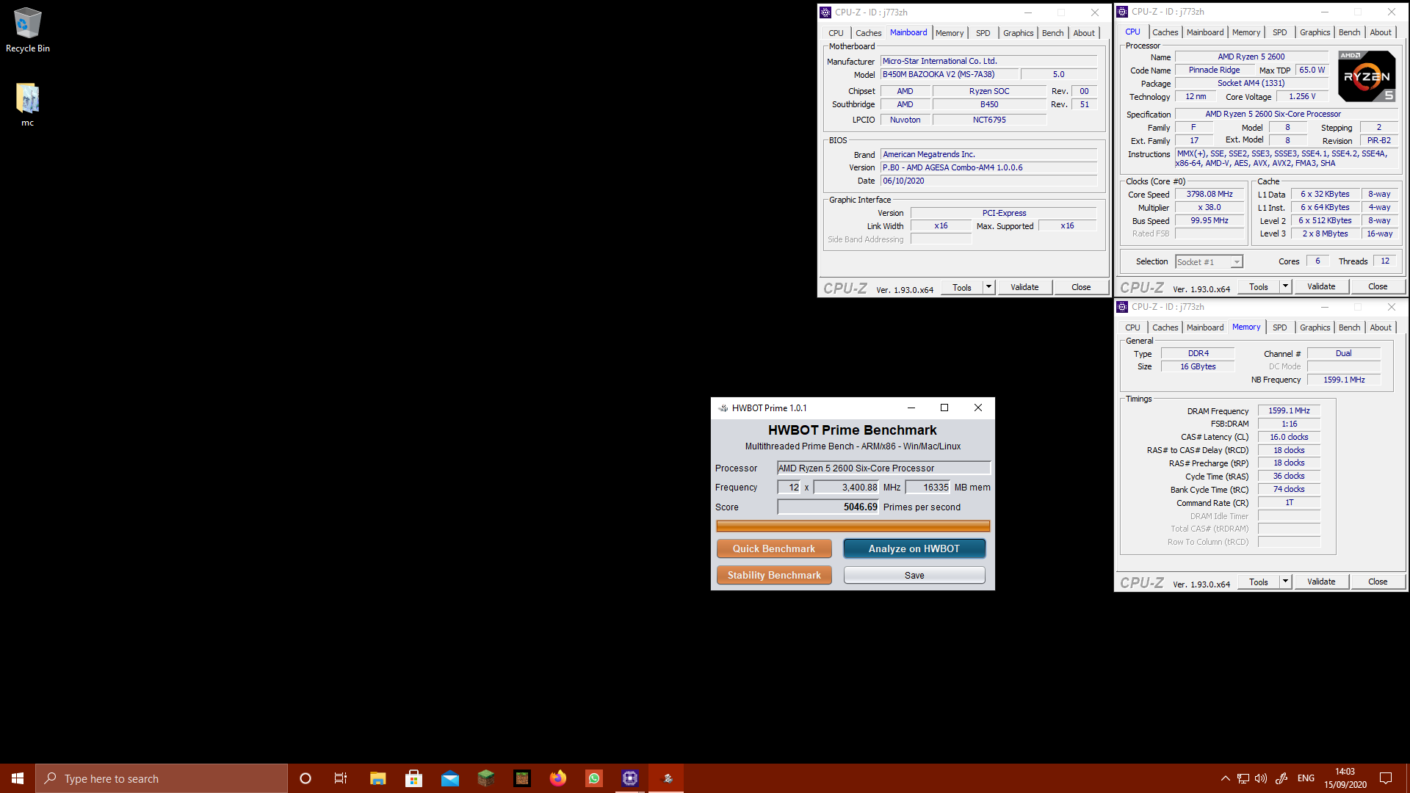Viewport: 1410px width, 793px height.
Task: Expand Tools dropdown arrow in CPU window
Action: (x=1285, y=286)
